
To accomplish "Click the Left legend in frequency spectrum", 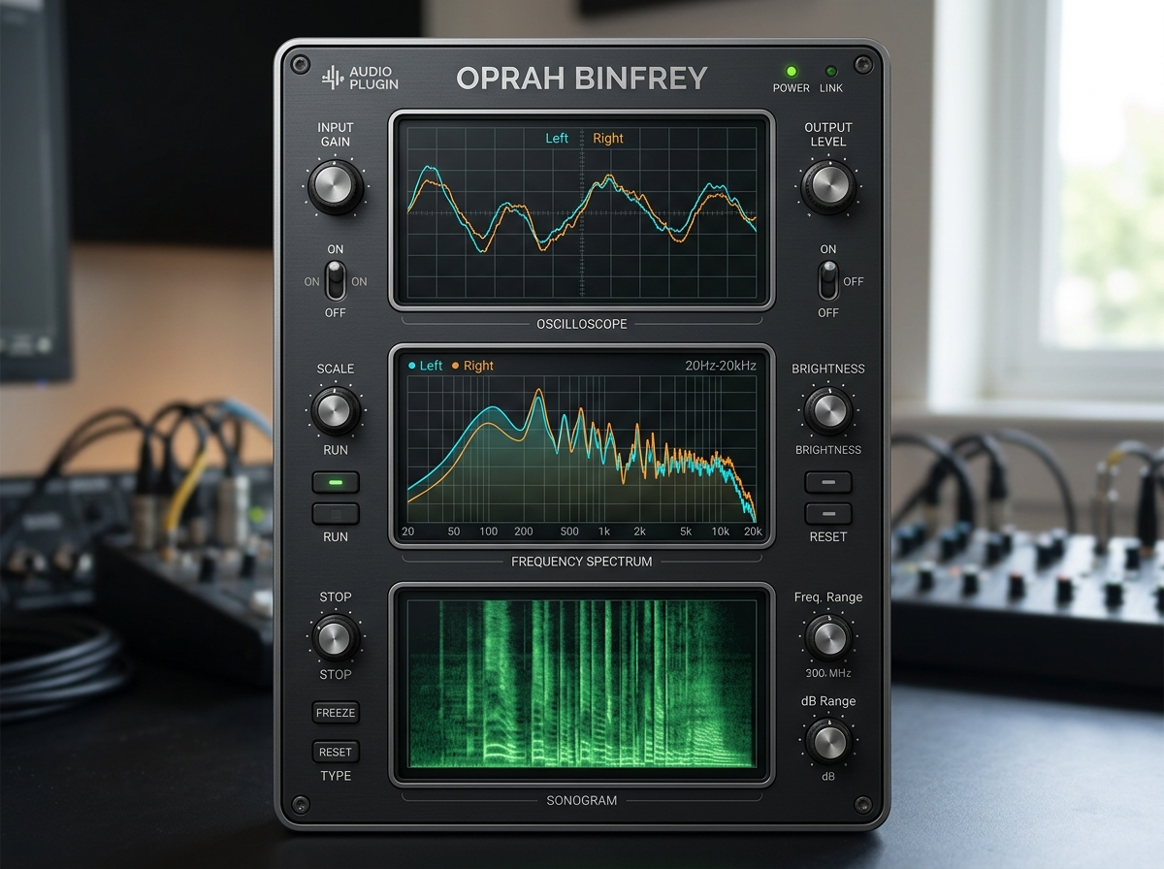I will click(x=426, y=366).
